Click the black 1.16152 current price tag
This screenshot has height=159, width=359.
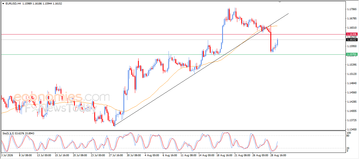(x=352, y=40)
